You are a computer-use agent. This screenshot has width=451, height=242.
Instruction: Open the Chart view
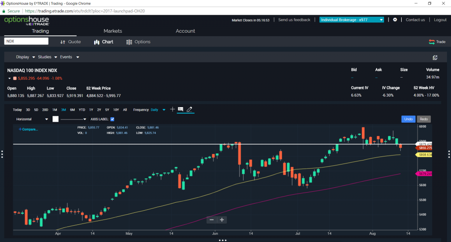104,42
